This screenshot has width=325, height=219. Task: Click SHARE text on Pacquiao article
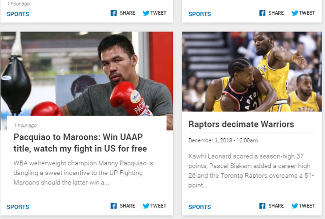[x=127, y=206]
